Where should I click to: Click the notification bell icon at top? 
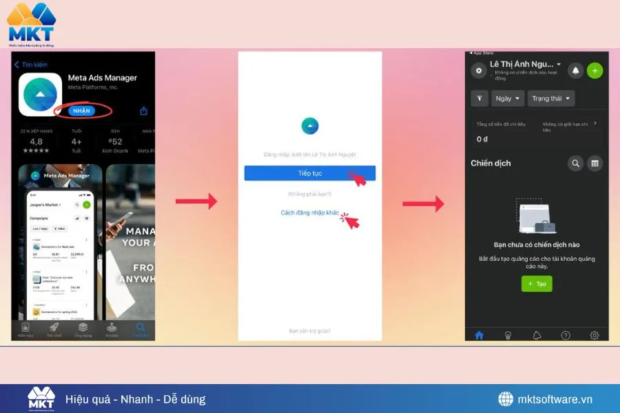click(x=575, y=71)
